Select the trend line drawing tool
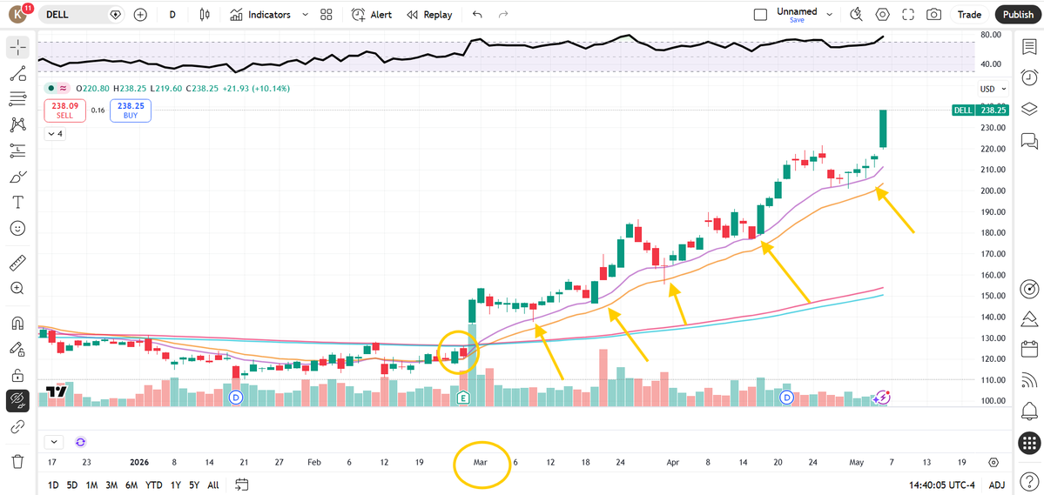1044x495 pixels. 18,74
